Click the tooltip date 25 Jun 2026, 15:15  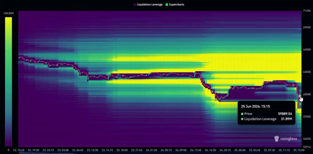coord(255,107)
